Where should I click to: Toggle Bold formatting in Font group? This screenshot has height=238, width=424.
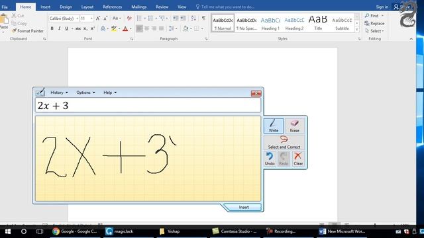tap(52, 28)
